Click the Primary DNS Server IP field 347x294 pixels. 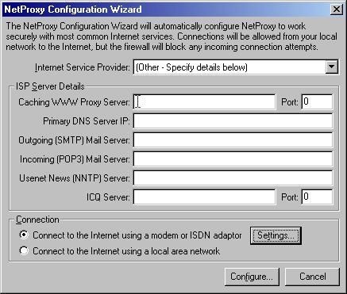tap(233, 121)
